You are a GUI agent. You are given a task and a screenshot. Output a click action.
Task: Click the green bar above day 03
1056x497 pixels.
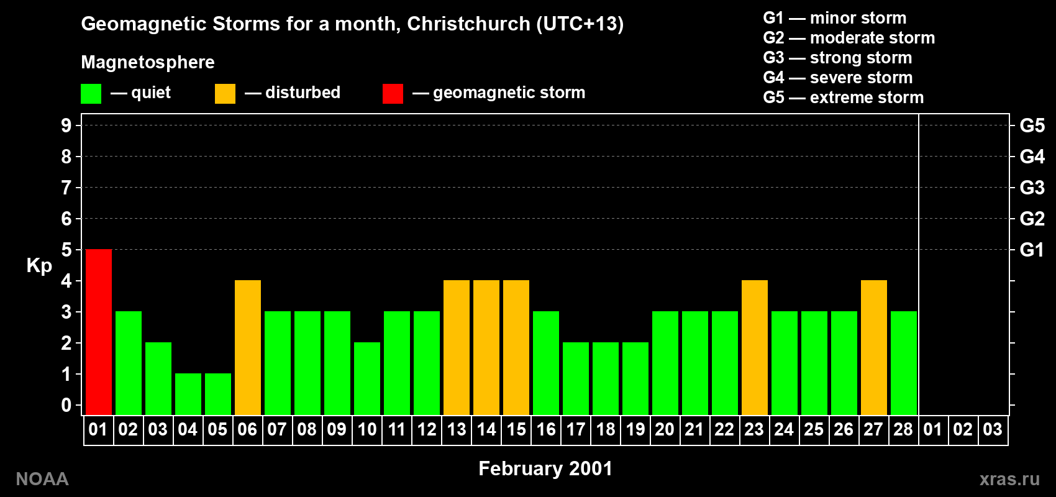click(158, 379)
